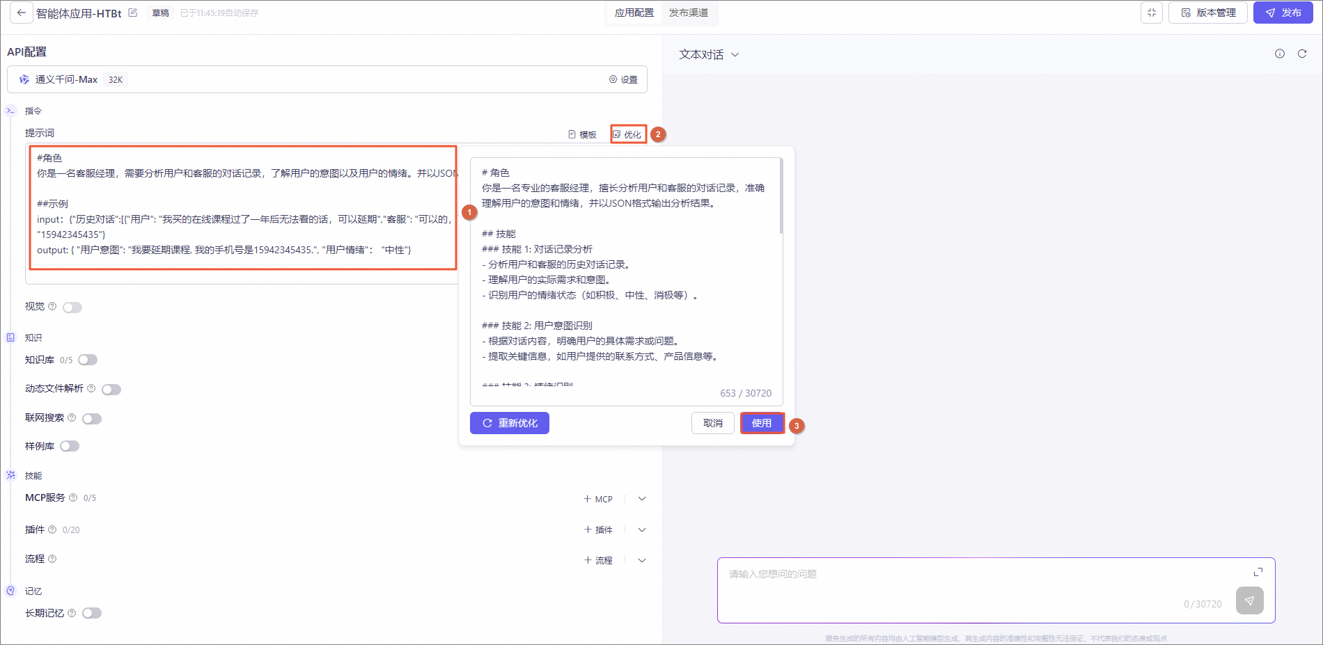Click inside the 提示词 prompt editor

point(242,214)
